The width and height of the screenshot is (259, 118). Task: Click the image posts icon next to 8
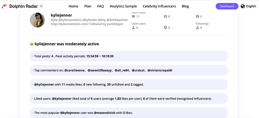(165, 16)
